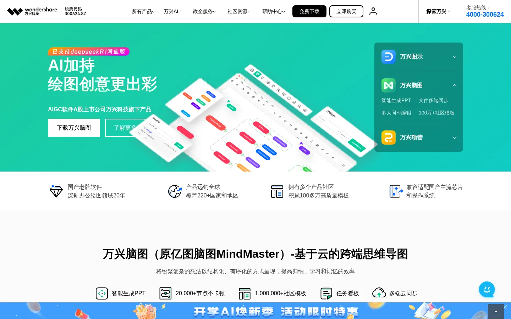Click the 立即购买 button
The height and width of the screenshot is (319, 511).
tap(346, 11)
